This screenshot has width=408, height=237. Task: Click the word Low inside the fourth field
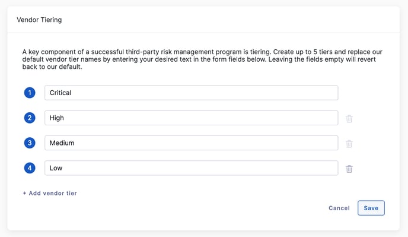coord(56,168)
